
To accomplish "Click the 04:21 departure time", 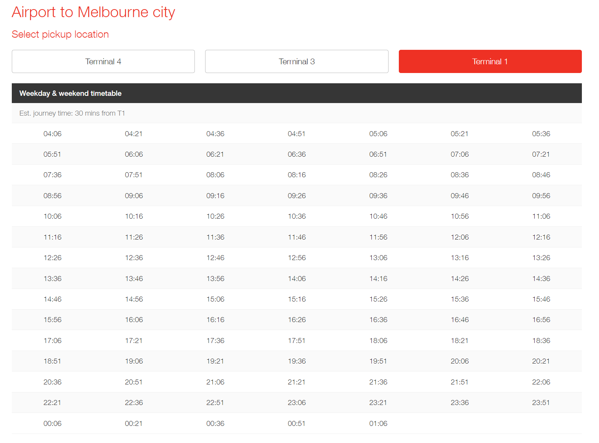I will point(134,134).
